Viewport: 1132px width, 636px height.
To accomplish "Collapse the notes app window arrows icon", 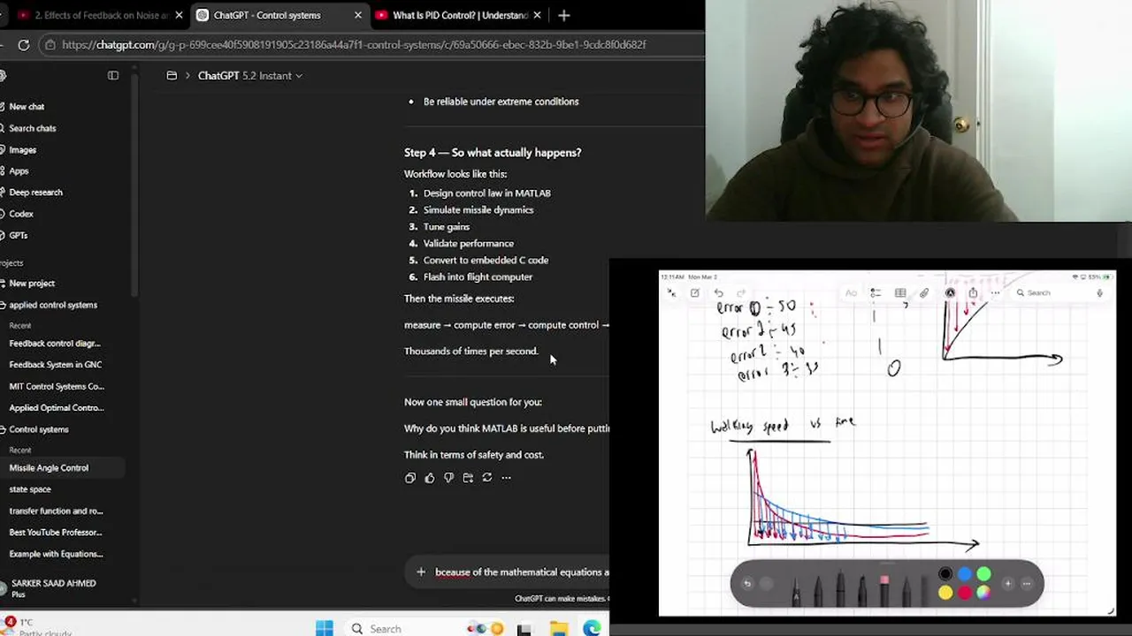I will tap(672, 293).
